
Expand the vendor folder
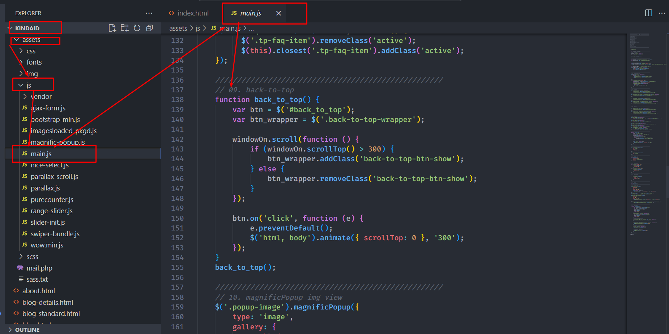point(41,97)
